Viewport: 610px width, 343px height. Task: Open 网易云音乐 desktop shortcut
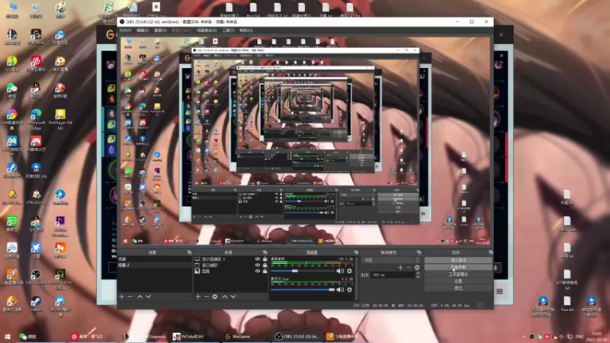coord(36,64)
